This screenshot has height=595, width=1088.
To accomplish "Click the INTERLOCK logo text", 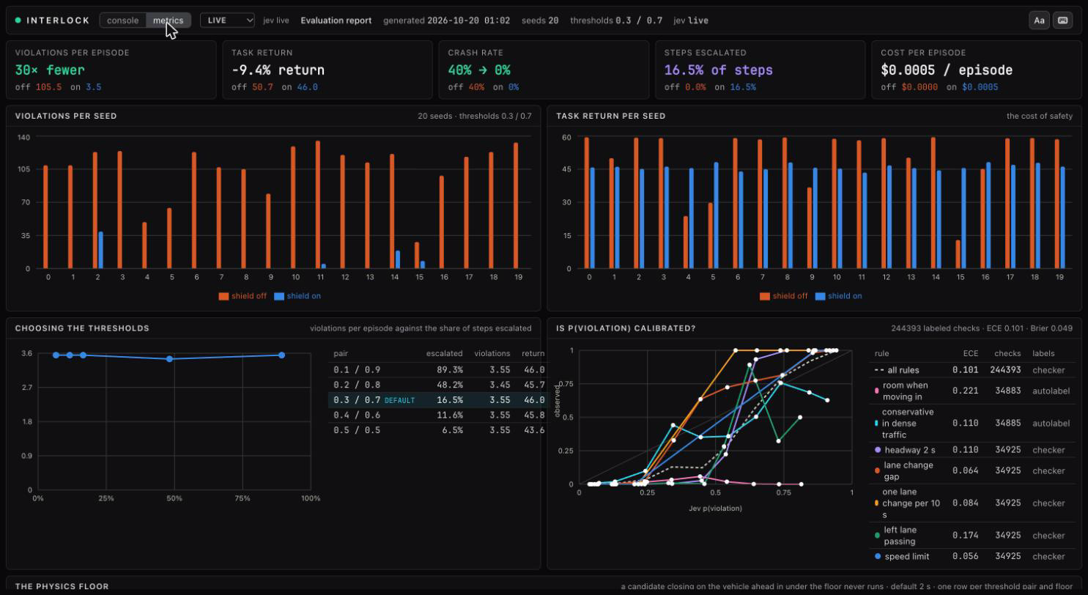I will pyautogui.click(x=59, y=21).
